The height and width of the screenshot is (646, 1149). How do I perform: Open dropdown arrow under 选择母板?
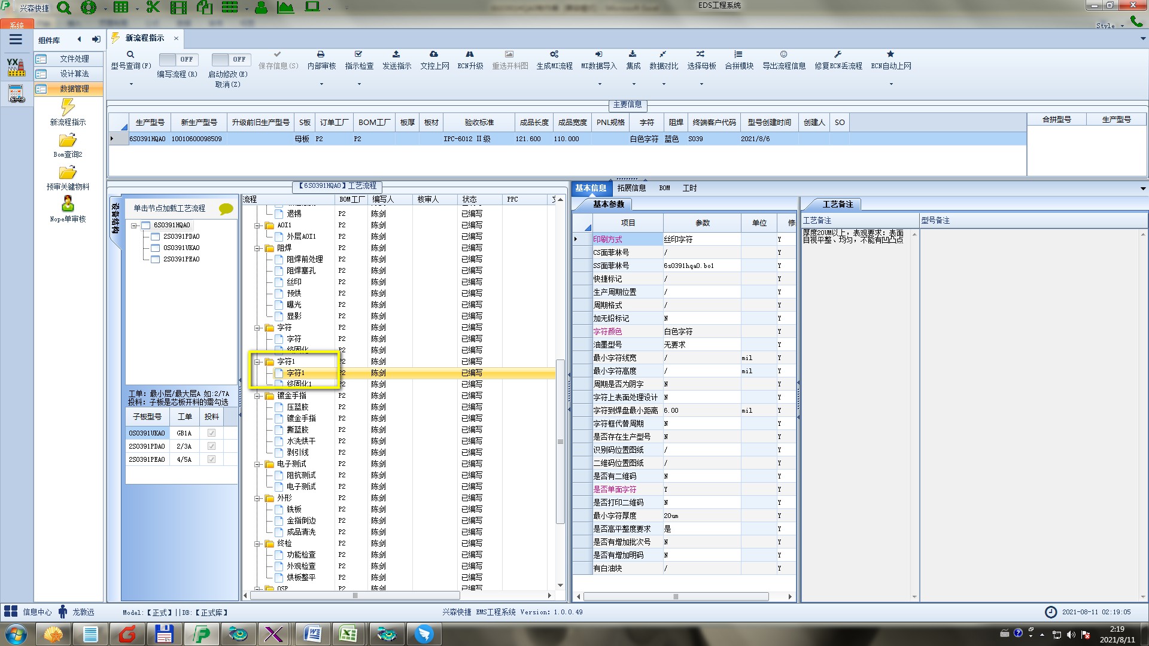pos(701,84)
